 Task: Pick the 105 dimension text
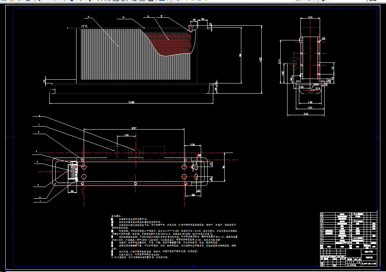tap(301, 87)
